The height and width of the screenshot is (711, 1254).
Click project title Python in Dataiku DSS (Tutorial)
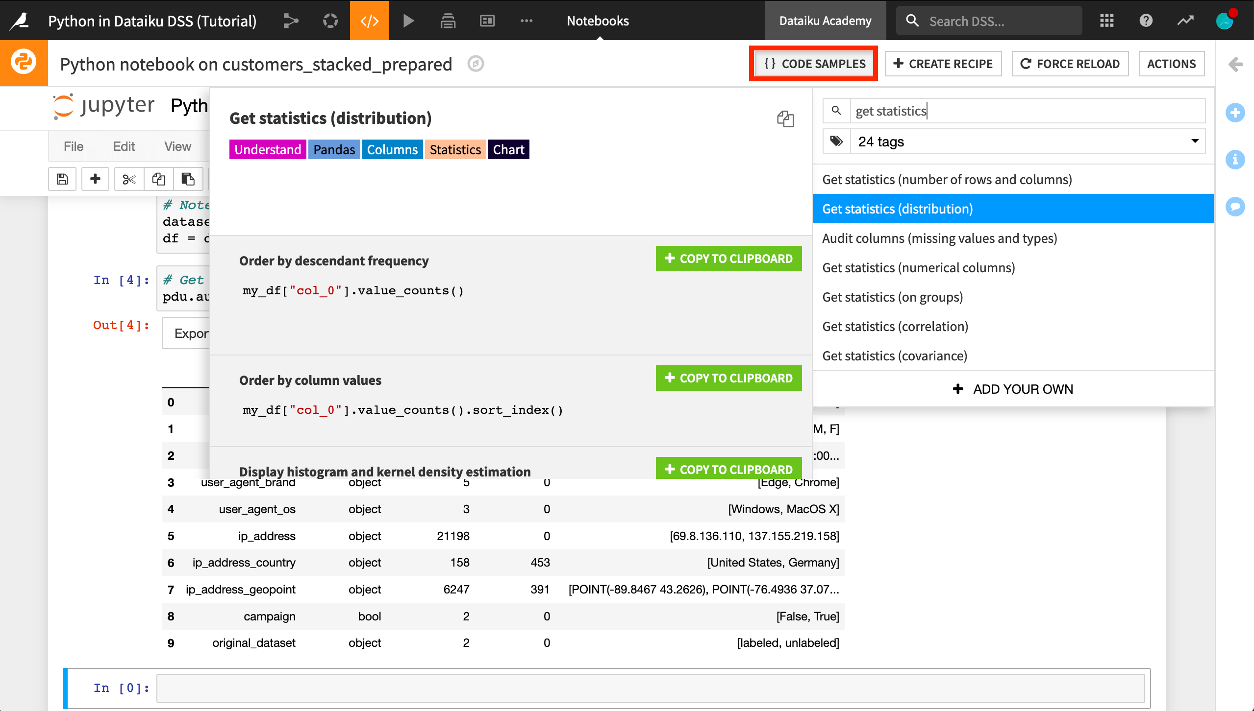click(152, 21)
